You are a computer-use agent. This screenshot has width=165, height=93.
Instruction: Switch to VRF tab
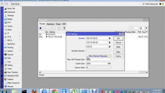tap(64, 24)
